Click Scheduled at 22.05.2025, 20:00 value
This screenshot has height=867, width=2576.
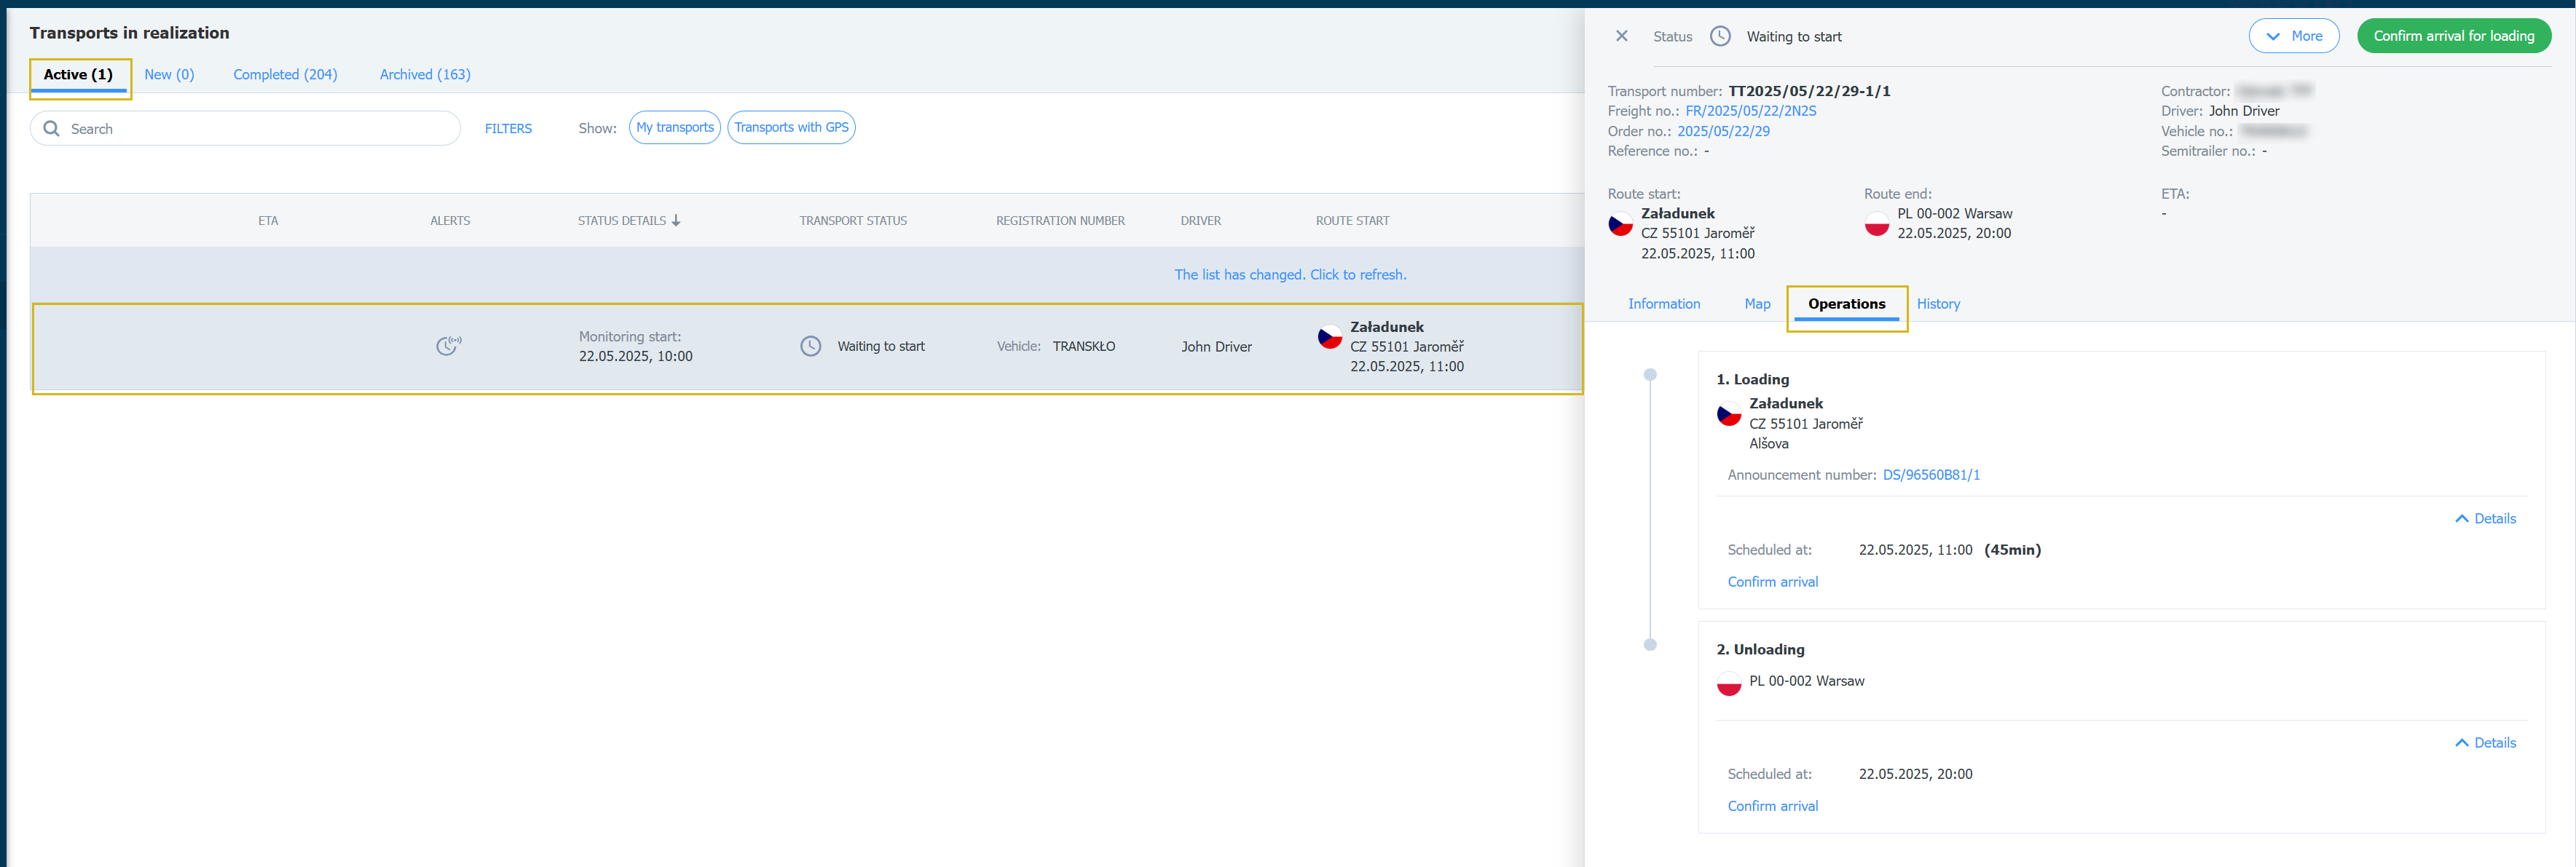1915,774
